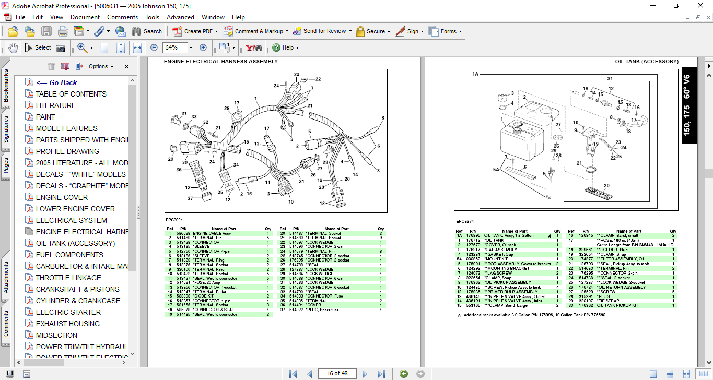Select the Hand tool
The width and height of the screenshot is (713, 380).
coord(13,47)
